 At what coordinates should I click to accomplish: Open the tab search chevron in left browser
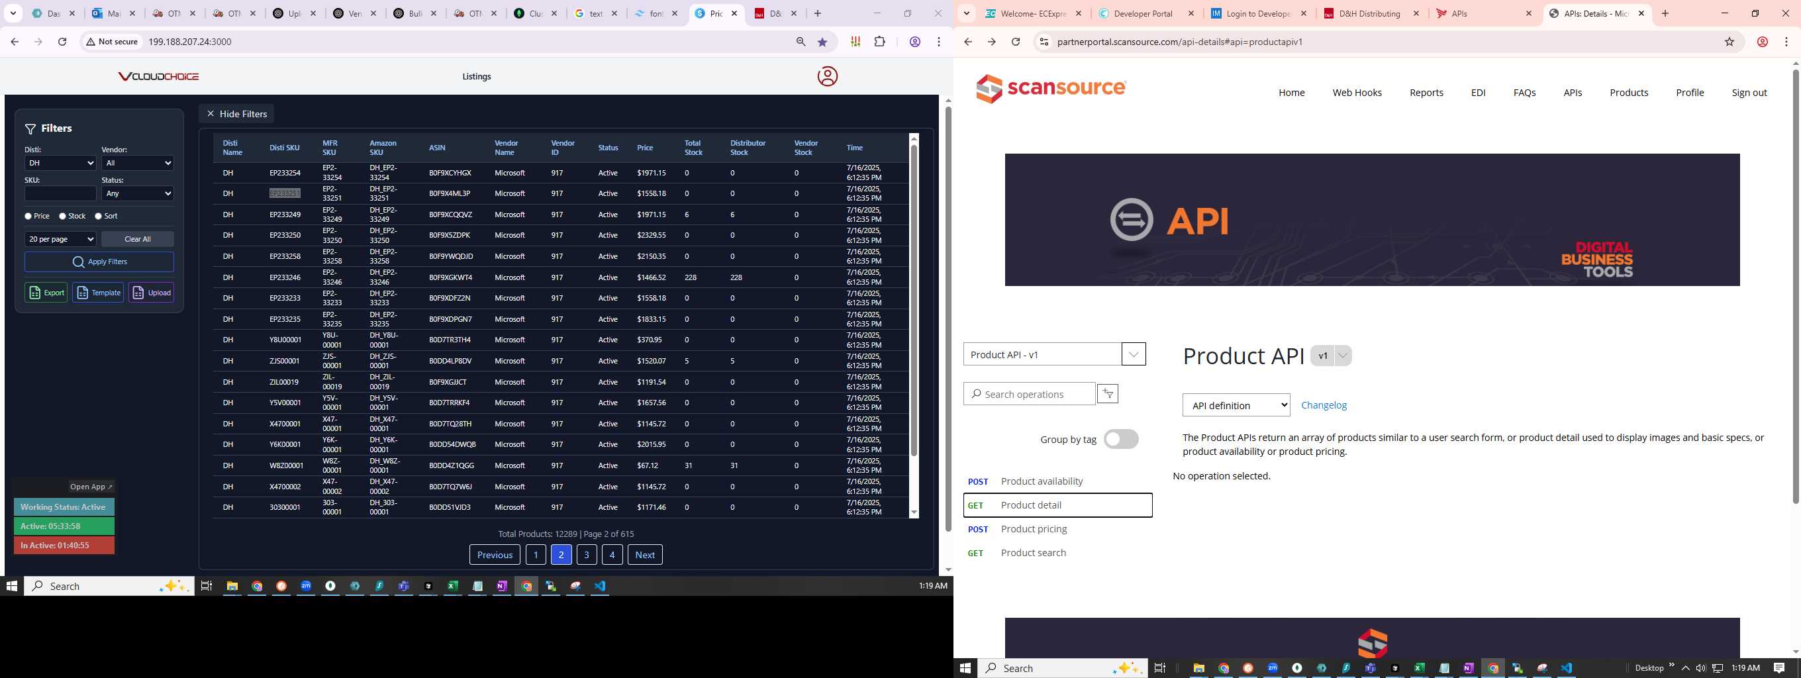(x=13, y=13)
